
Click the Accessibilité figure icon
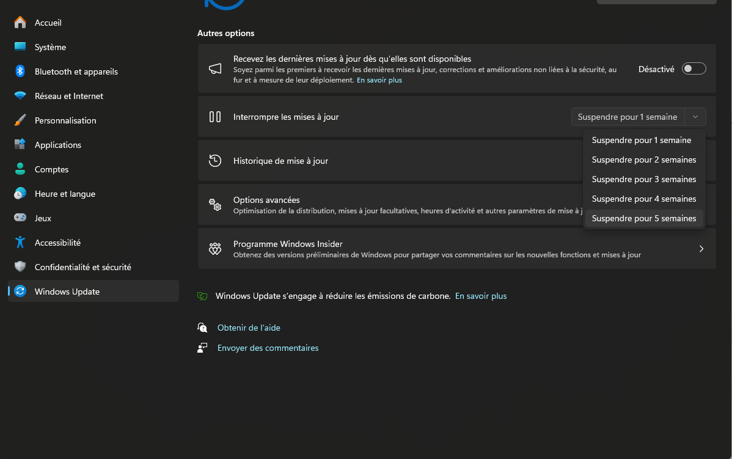coord(20,243)
